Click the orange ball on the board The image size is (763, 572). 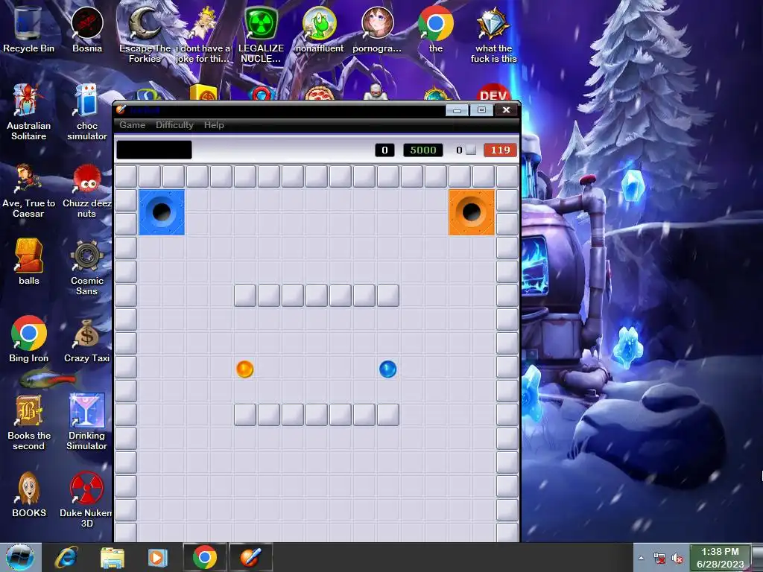pyautogui.click(x=244, y=369)
